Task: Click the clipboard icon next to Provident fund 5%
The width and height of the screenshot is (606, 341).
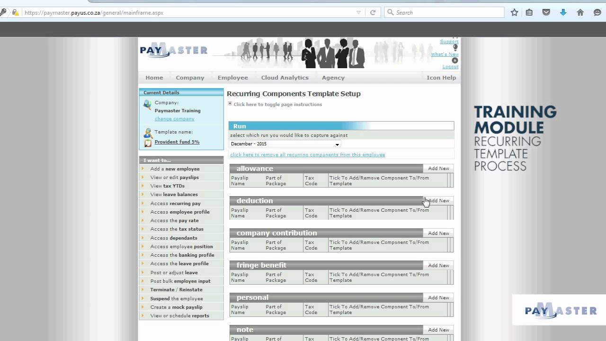Action: [x=148, y=142]
